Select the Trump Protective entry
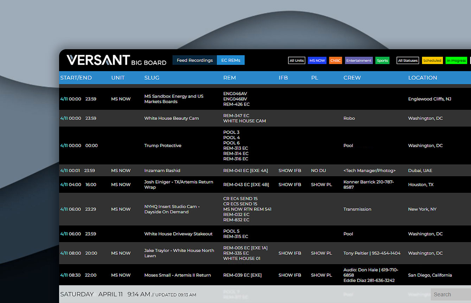The height and width of the screenshot is (303, 471). [x=163, y=145]
